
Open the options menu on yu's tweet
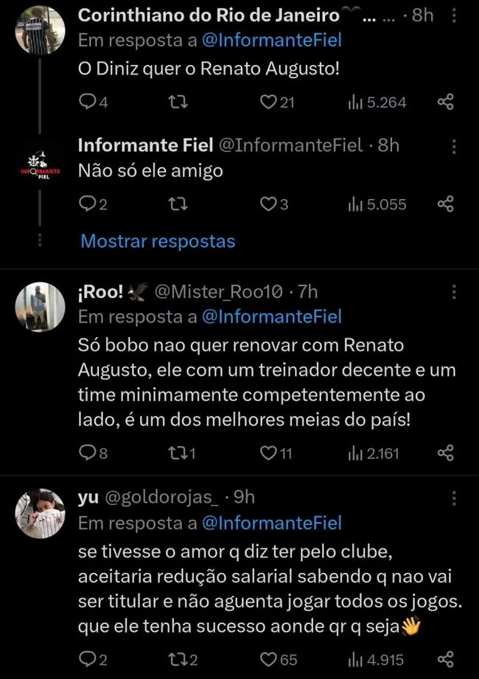(x=455, y=498)
